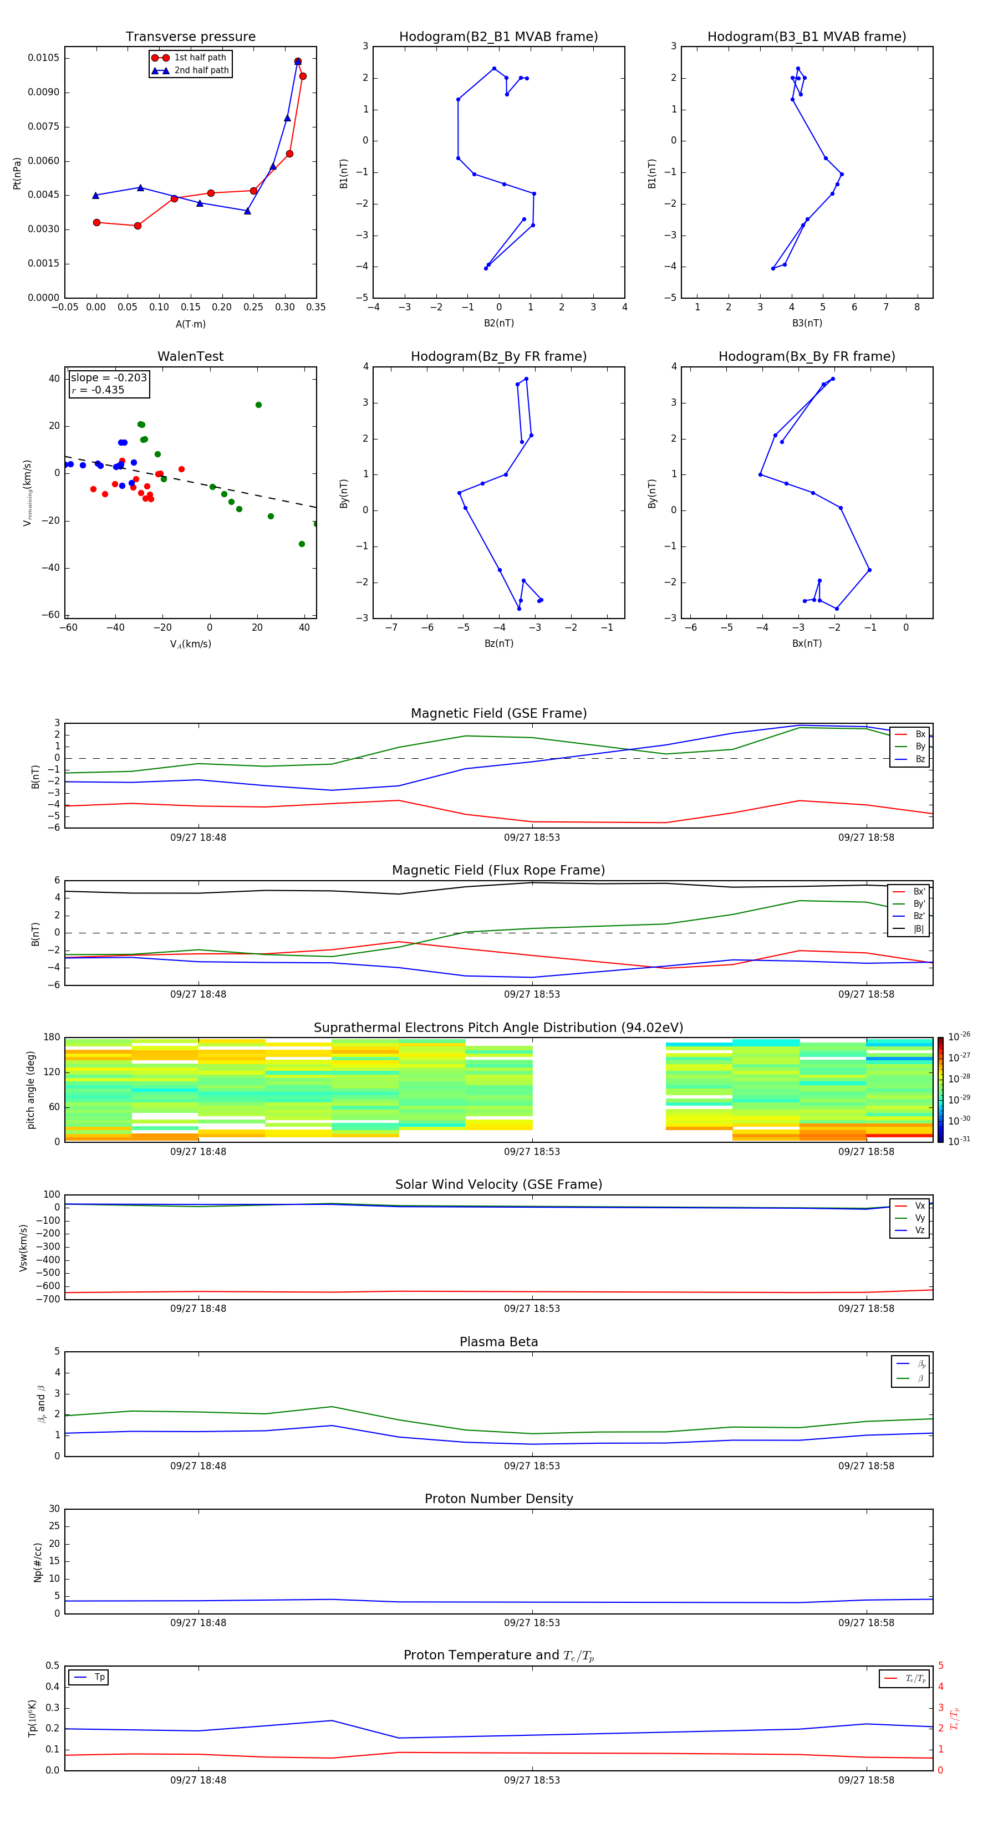This screenshot has height=1829, width=998.
Task: Click the 'A(T·m)' x-axis label
Action: pyautogui.click(x=190, y=324)
